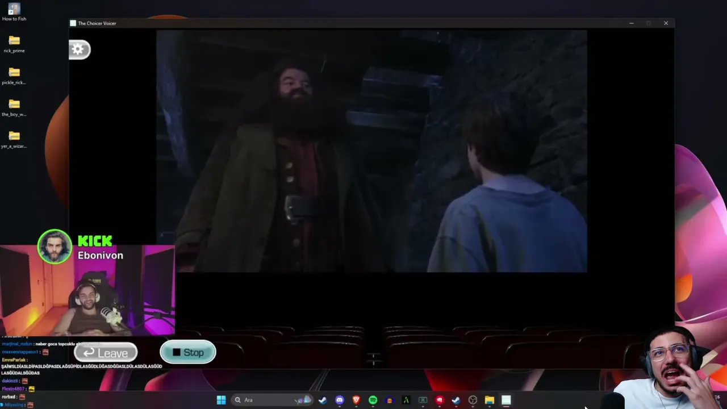
Task: Open Spotify from the taskbar
Action: coord(373,400)
